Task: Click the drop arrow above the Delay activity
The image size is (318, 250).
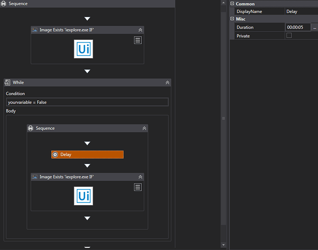Action: click(x=87, y=143)
